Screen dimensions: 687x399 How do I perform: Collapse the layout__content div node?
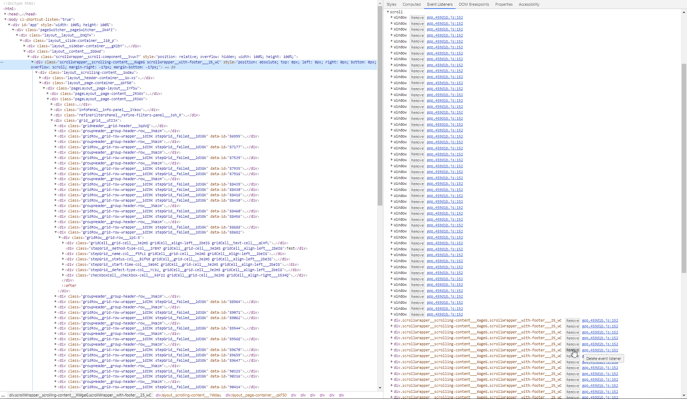(x=25, y=51)
